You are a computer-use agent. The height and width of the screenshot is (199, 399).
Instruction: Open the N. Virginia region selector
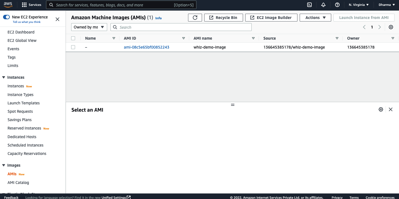[x=359, y=5]
